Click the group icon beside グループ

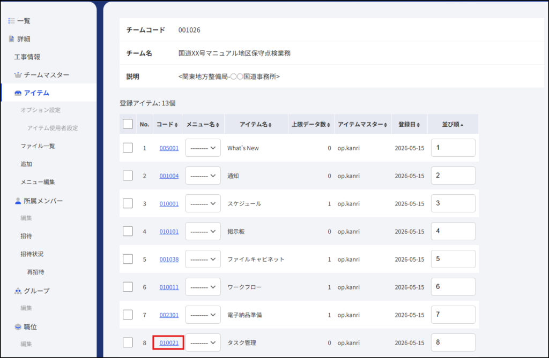(x=18, y=291)
